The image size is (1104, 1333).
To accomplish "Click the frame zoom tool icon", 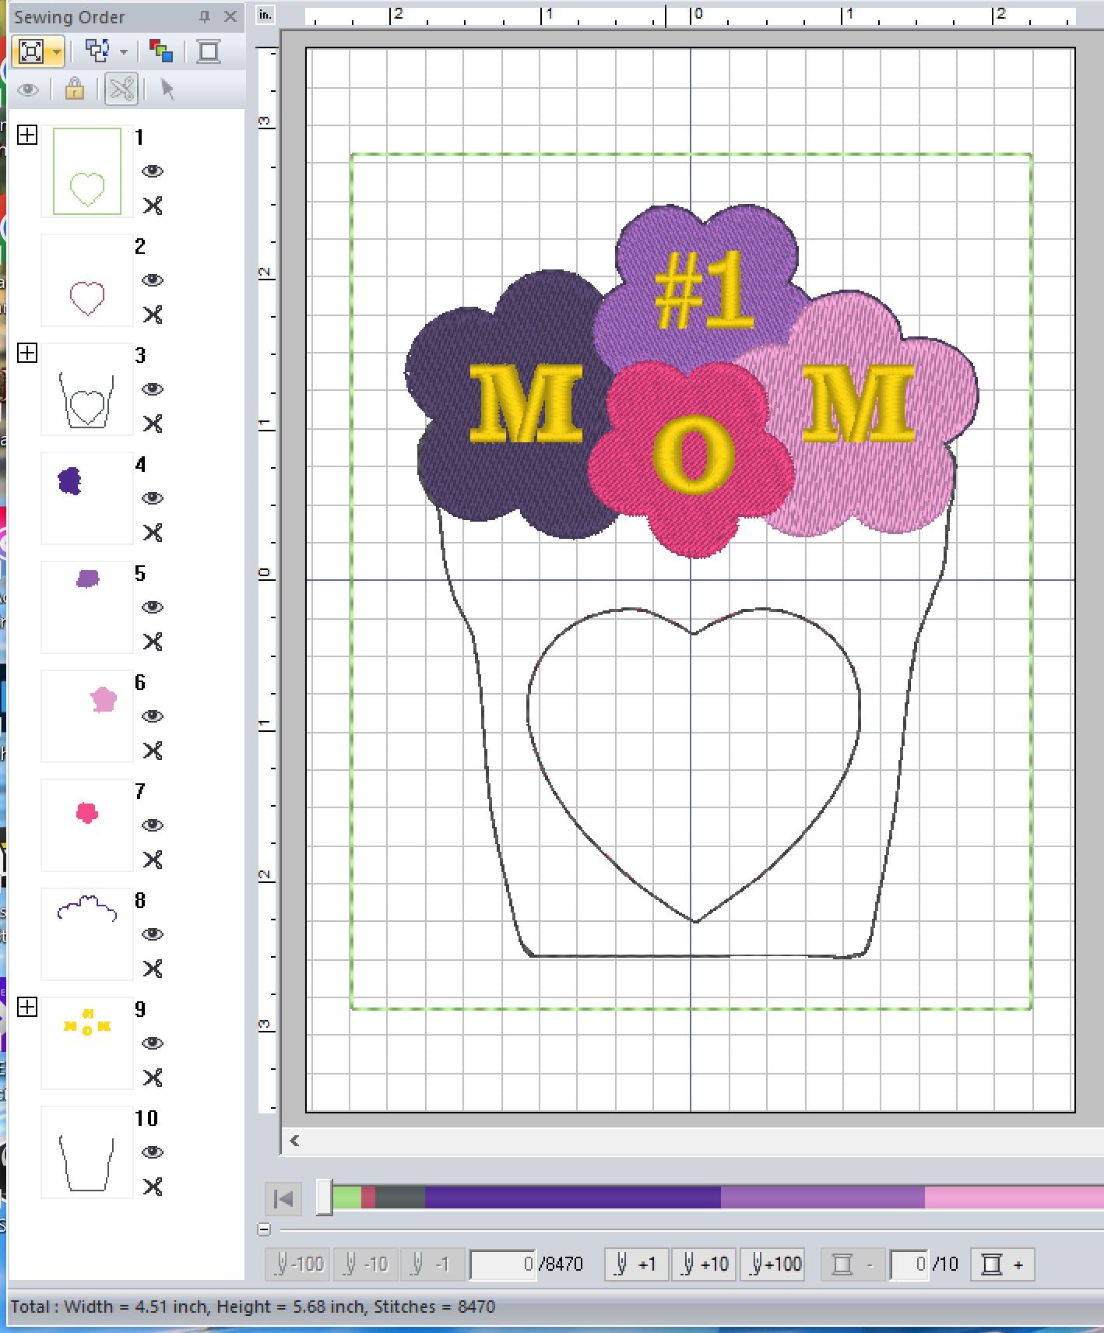I will [x=30, y=51].
